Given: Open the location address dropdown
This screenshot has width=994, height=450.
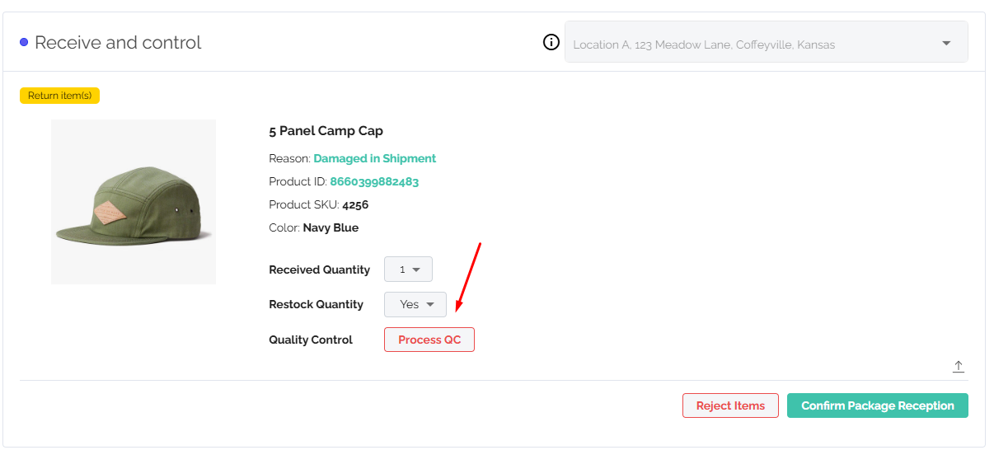Looking at the screenshot, I should [766, 42].
